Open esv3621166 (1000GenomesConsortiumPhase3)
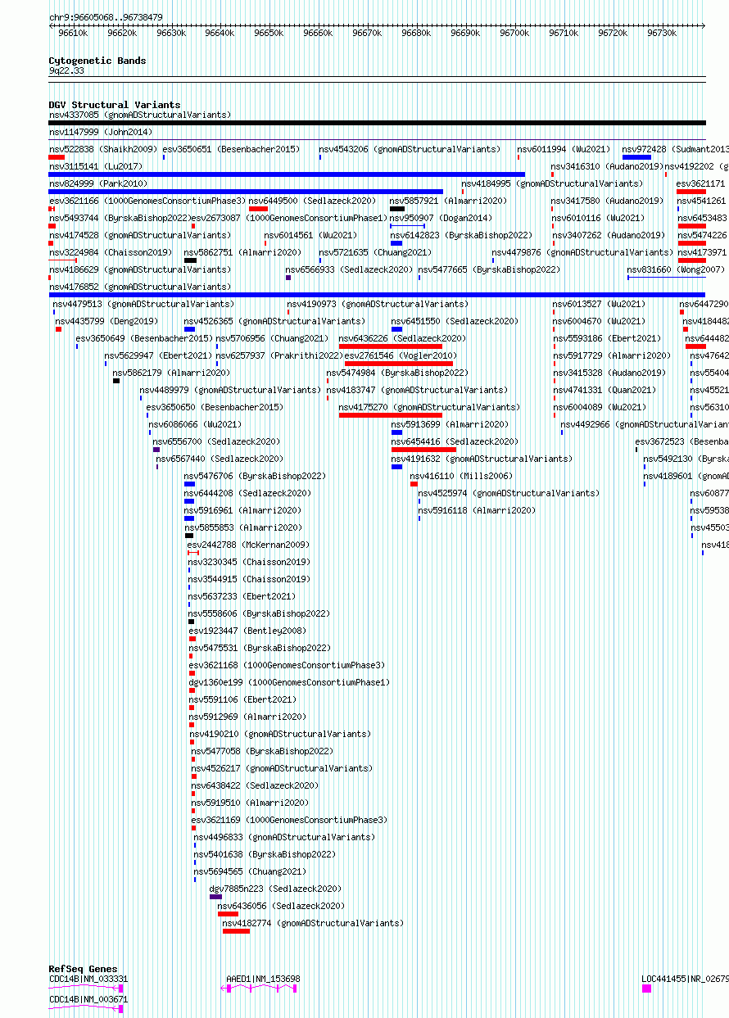This screenshot has width=729, height=1018. (147, 201)
